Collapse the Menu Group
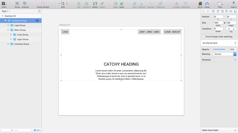Image resolution: width=238 pixels, height=133 pixels. click(x=8, y=30)
